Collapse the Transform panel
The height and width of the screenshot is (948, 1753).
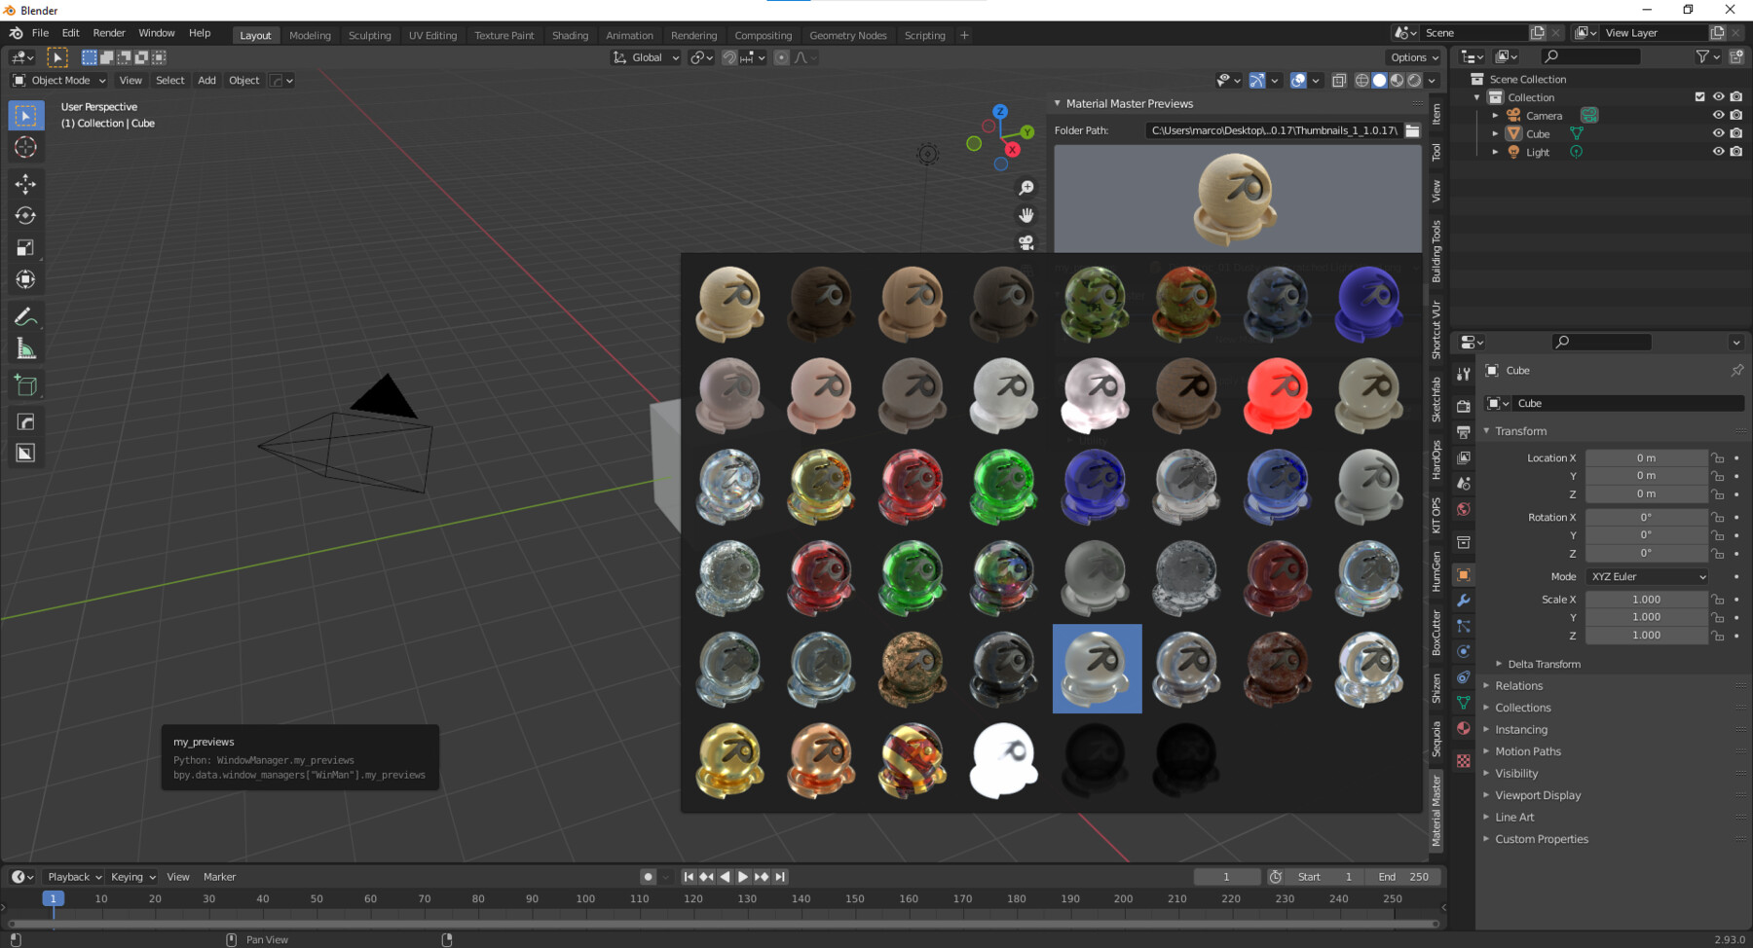1516,430
